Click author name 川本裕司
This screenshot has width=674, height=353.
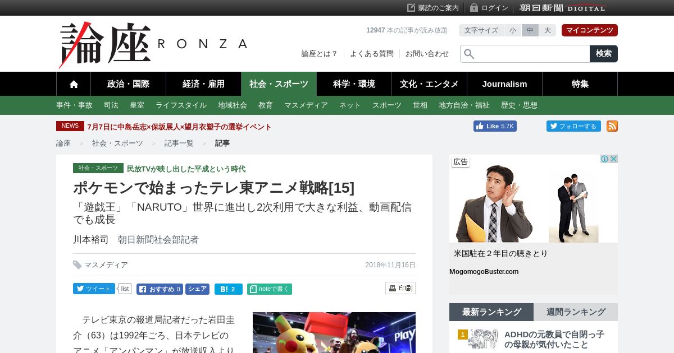point(90,240)
